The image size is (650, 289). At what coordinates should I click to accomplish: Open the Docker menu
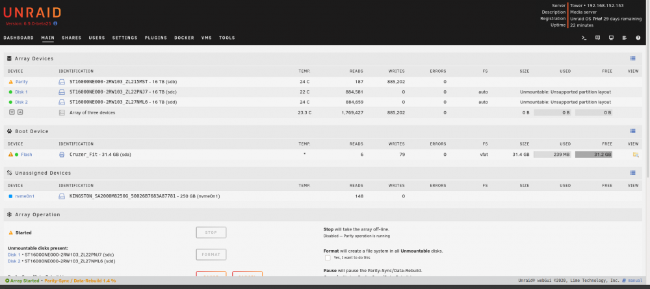point(184,38)
